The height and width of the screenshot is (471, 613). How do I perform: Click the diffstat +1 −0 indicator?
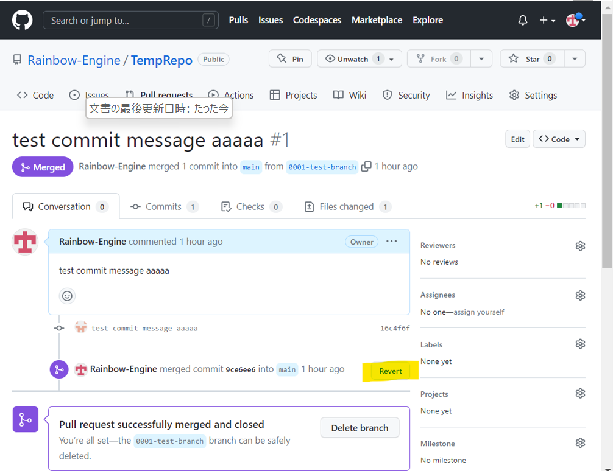point(560,206)
